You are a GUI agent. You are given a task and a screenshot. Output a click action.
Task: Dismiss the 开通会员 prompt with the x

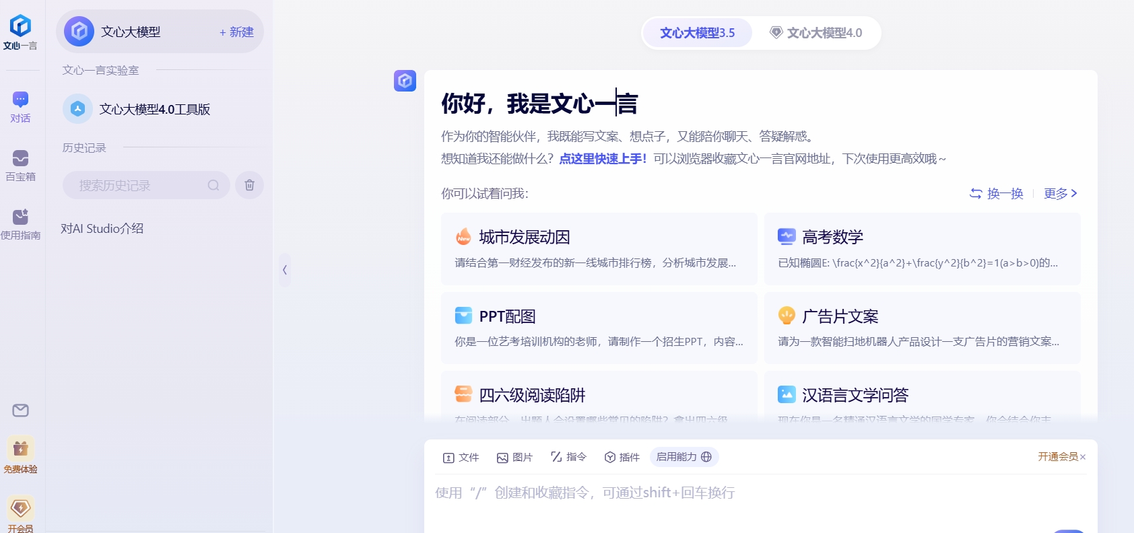click(x=1083, y=457)
